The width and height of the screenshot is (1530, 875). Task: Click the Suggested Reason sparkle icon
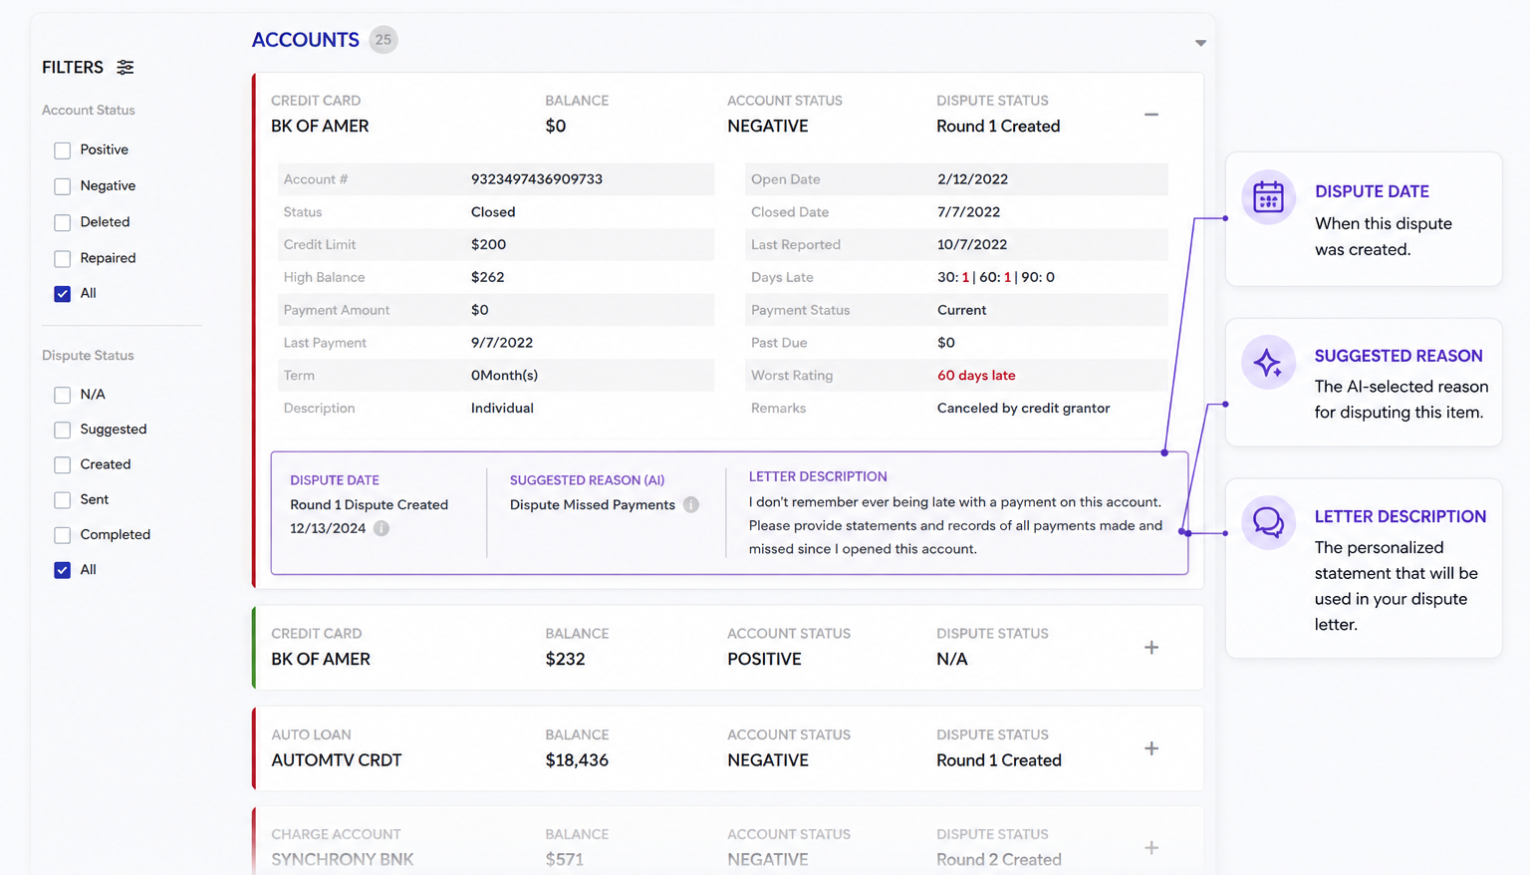1268,363
